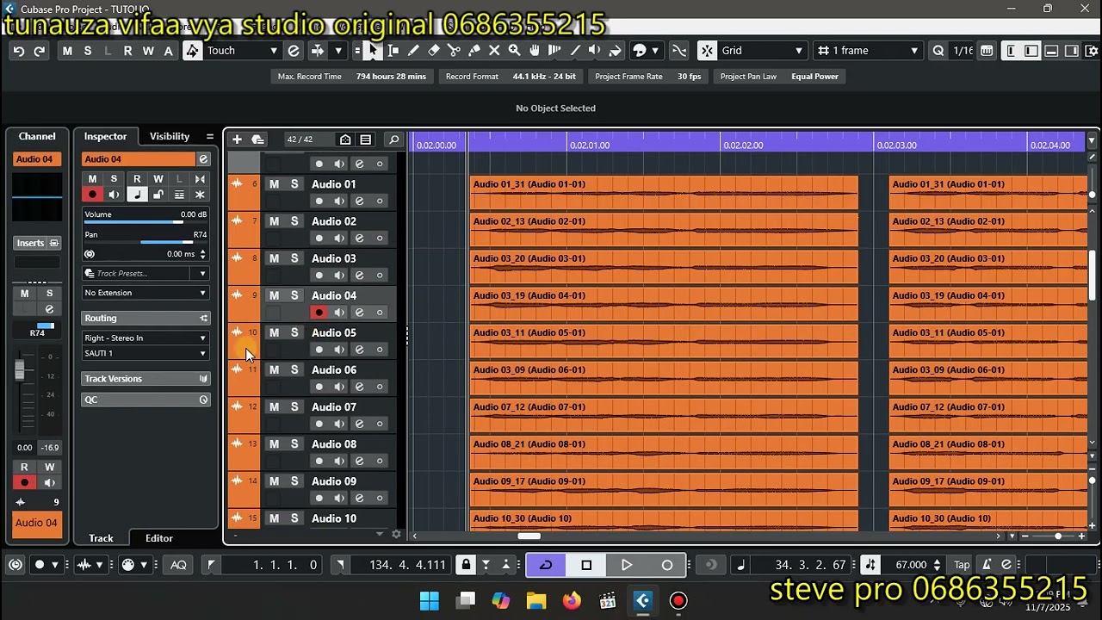Click the Routing section connection icon

203,319
